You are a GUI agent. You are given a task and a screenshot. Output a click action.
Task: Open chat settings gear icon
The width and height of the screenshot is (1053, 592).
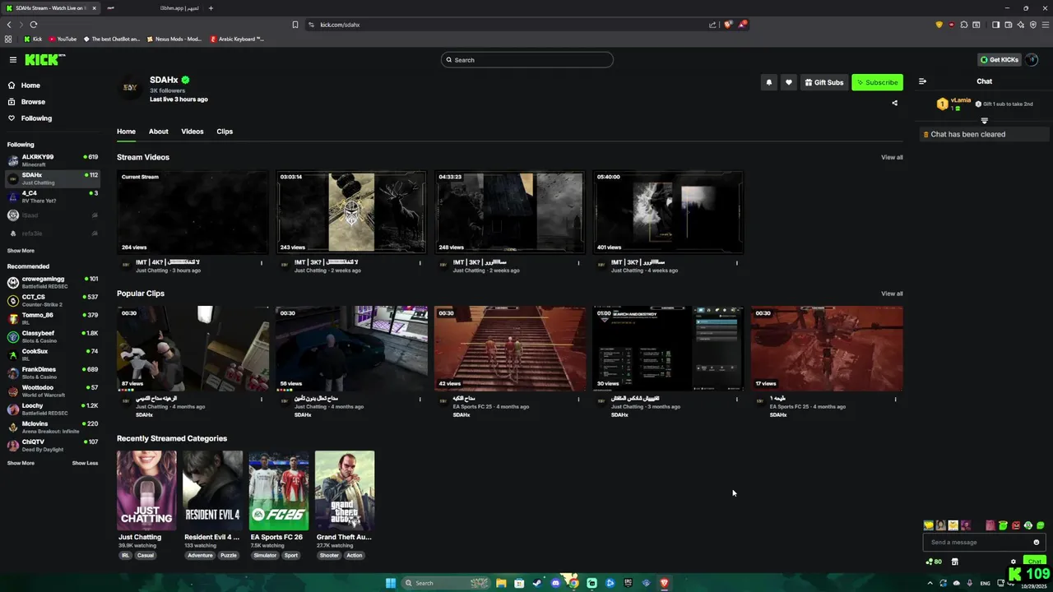1014,562
